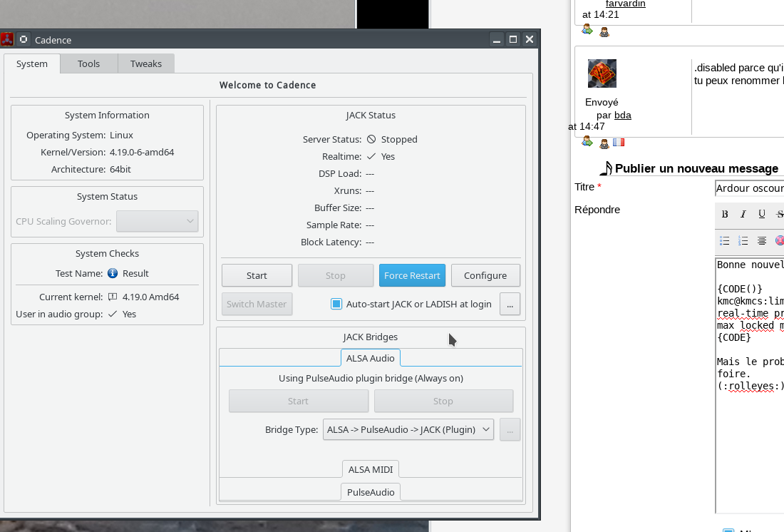Screen dimensions: 784x532
Task: Select the ALSA MIDI bridge tab
Action: tap(371, 469)
